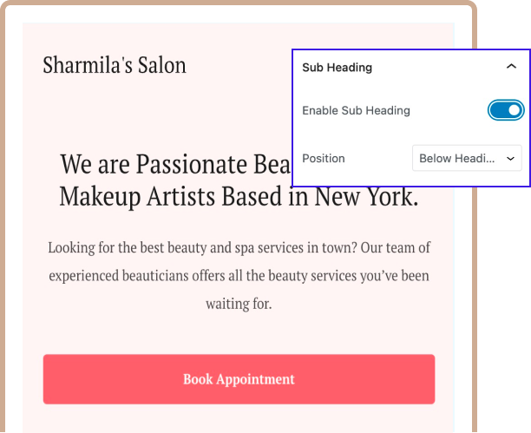This screenshot has height=433, width=531.
Task: Click the pink hero background below the button
Action: (x=239, y=418)
